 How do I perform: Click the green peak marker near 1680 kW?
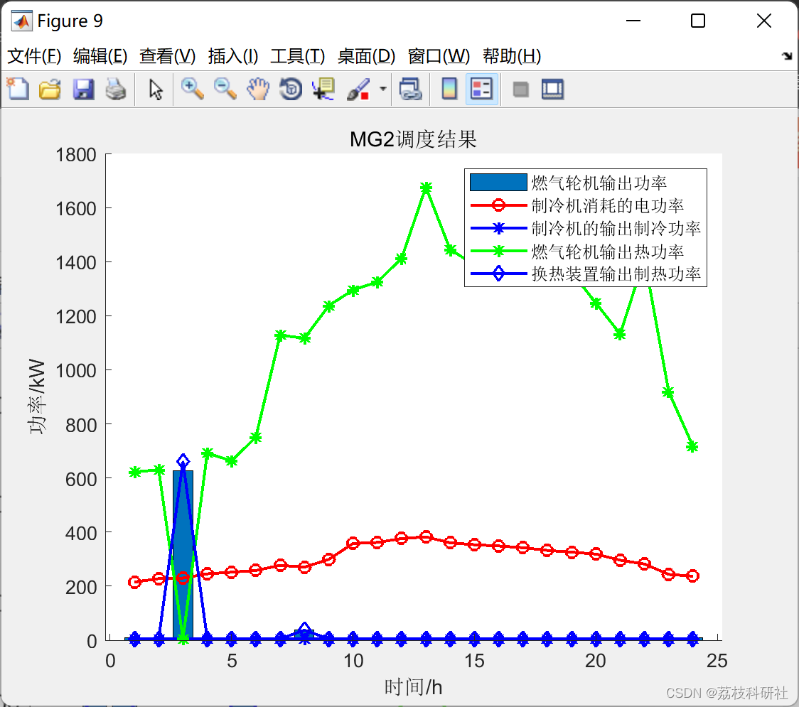[x=426, y=188]
